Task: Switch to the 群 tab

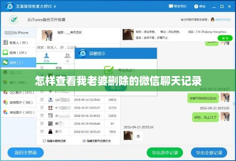Action: [68, 58]
